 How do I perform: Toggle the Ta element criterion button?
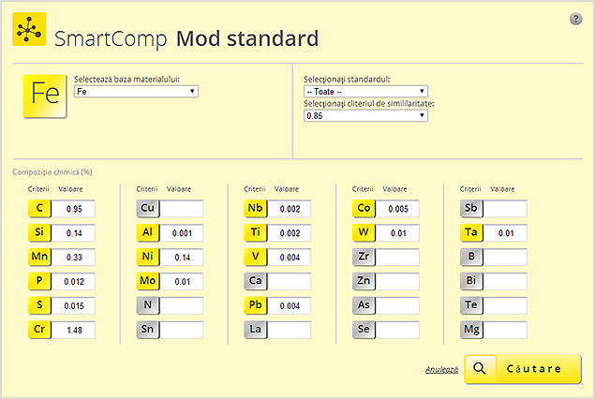pos(471,233)
